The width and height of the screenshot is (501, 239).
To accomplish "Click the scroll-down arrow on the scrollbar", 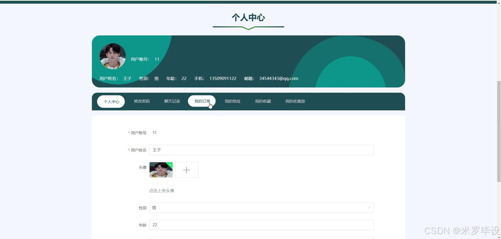I will pyautogui.click(x=499, y=237).
